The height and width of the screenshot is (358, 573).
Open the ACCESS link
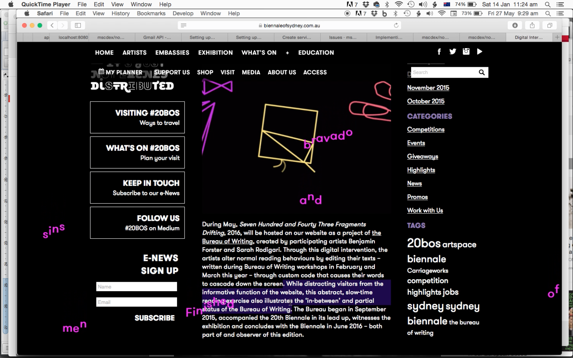pyautogui.click(x=315, y=72)
